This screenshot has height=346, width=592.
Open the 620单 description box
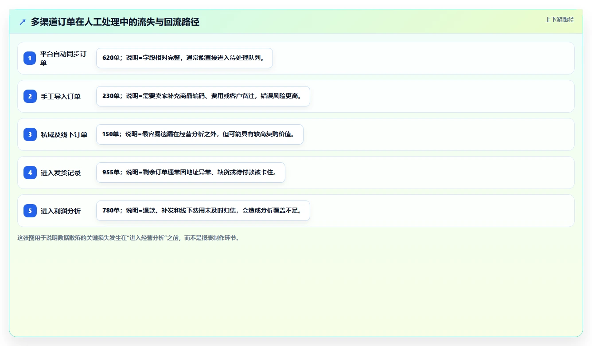tap(184, 58)
